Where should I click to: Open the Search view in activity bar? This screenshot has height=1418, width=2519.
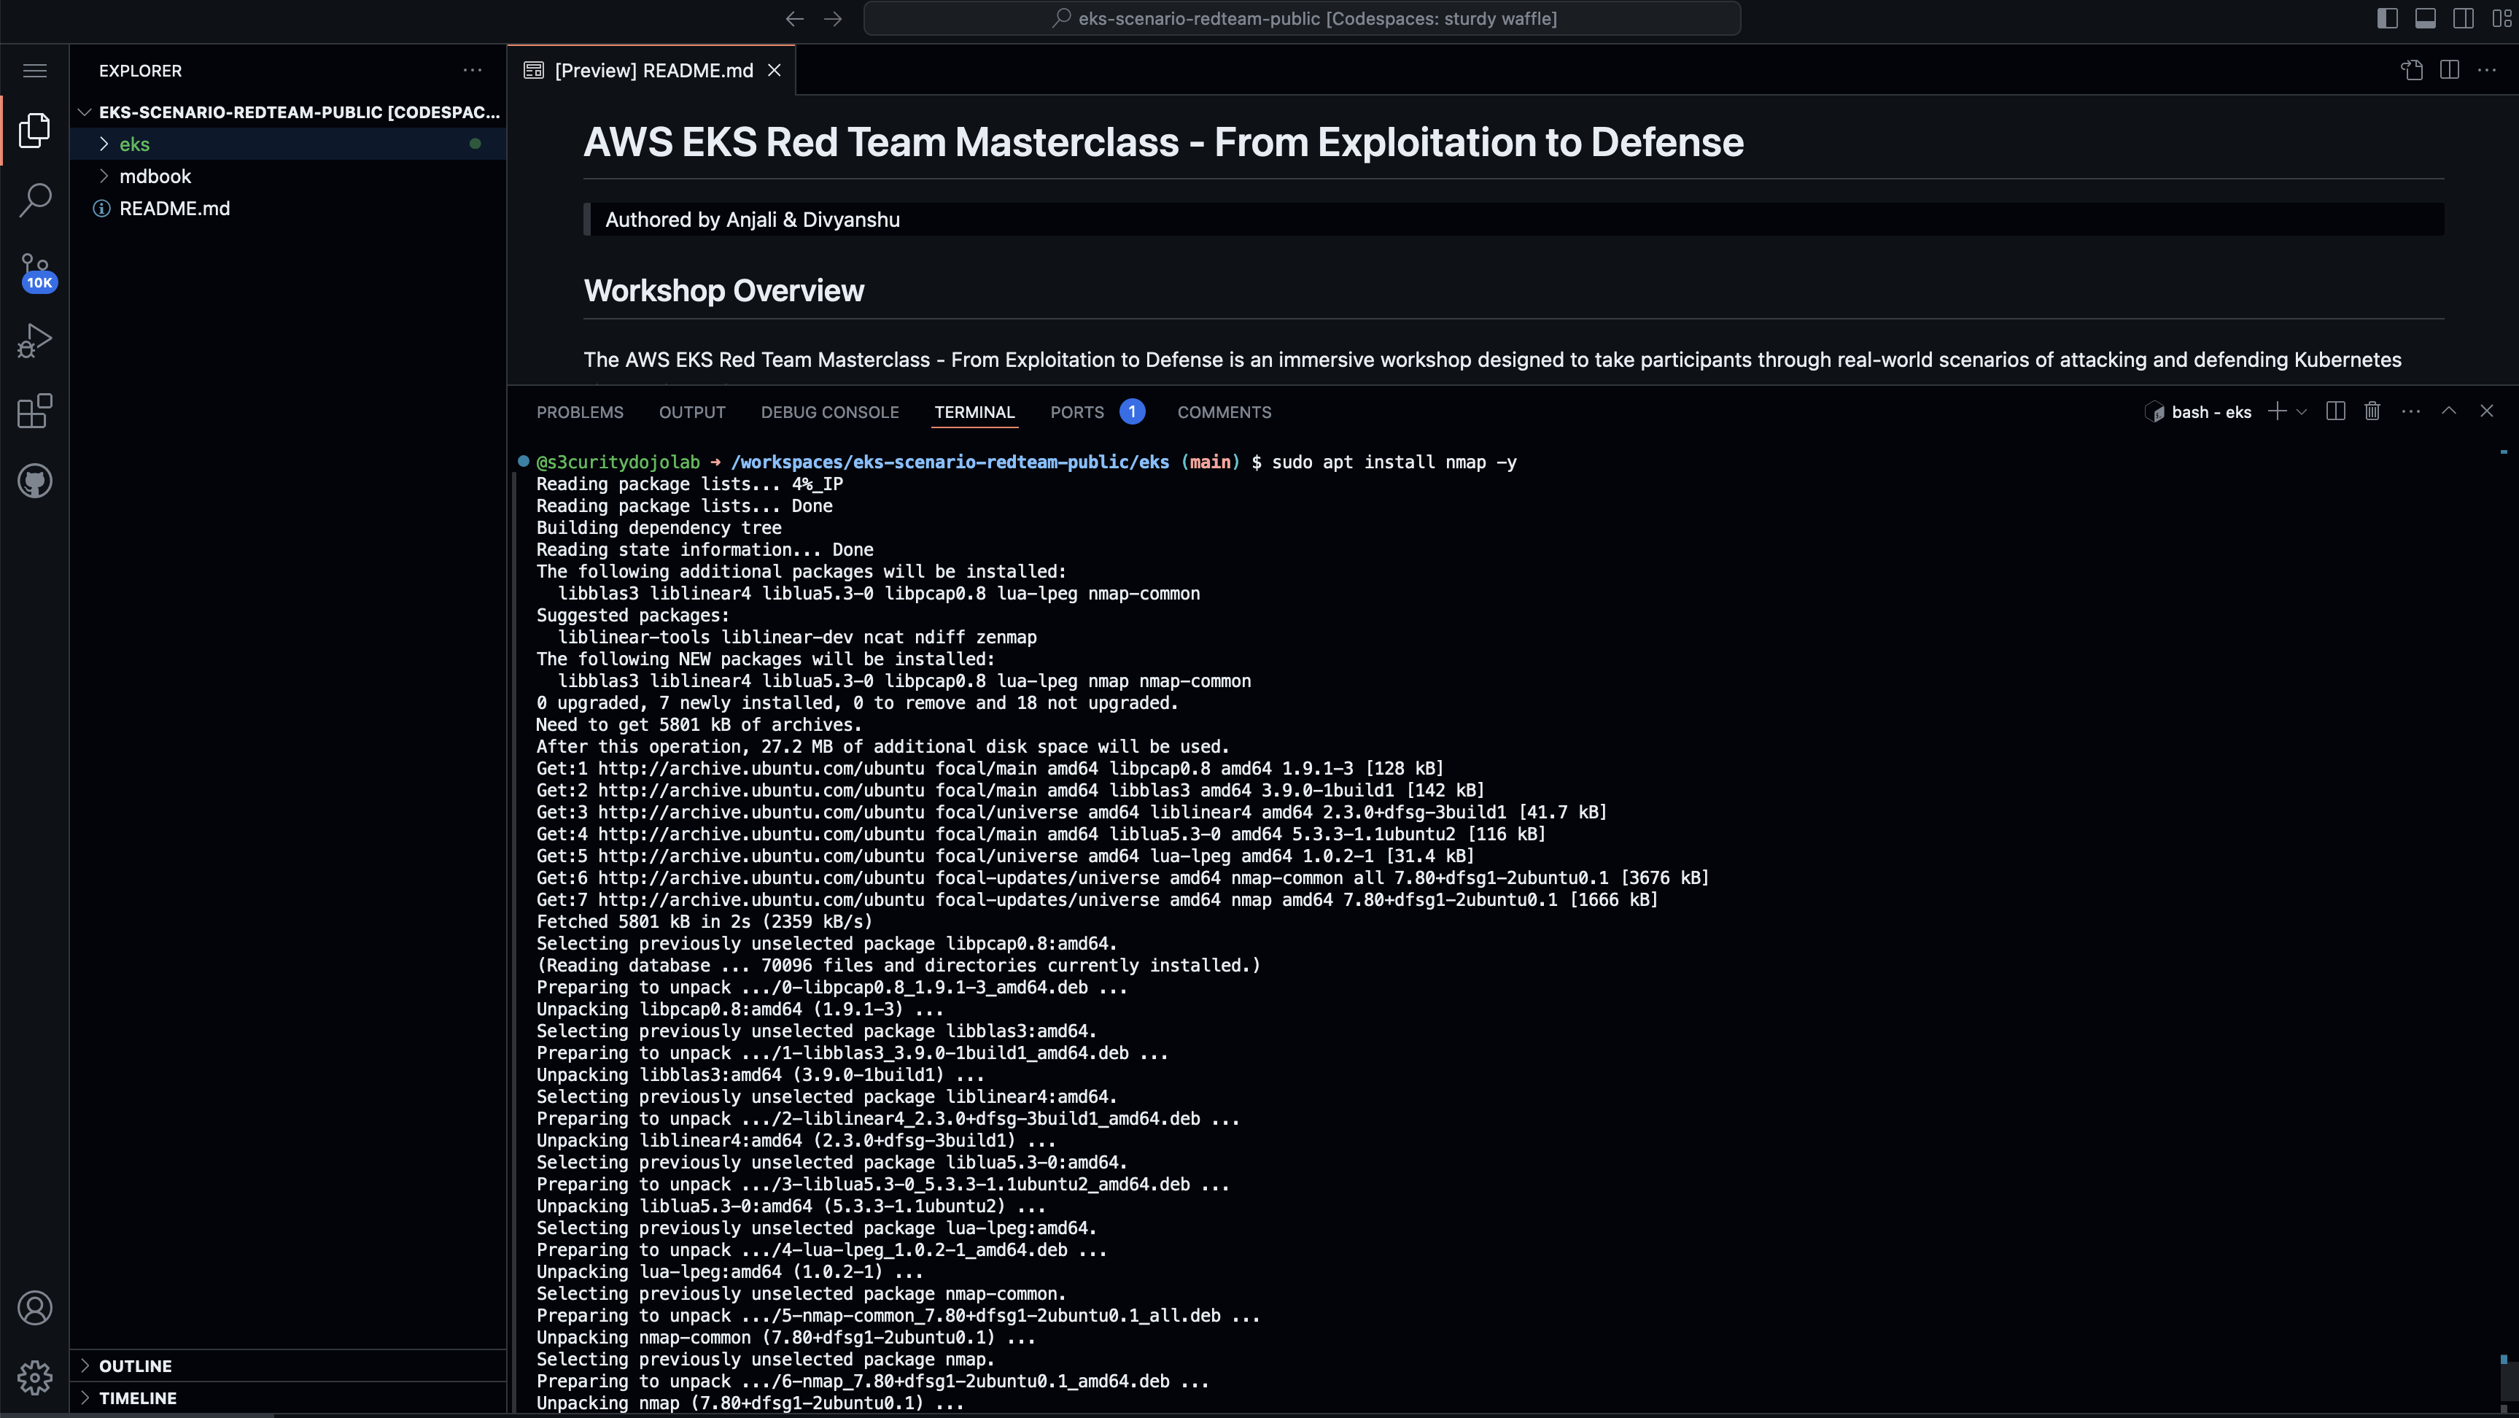click(35, 200)
